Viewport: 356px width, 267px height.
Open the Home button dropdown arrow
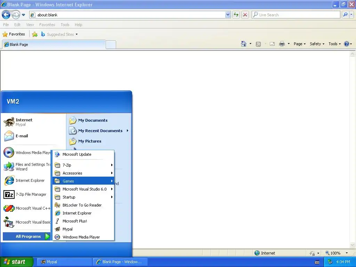(250, 44)
